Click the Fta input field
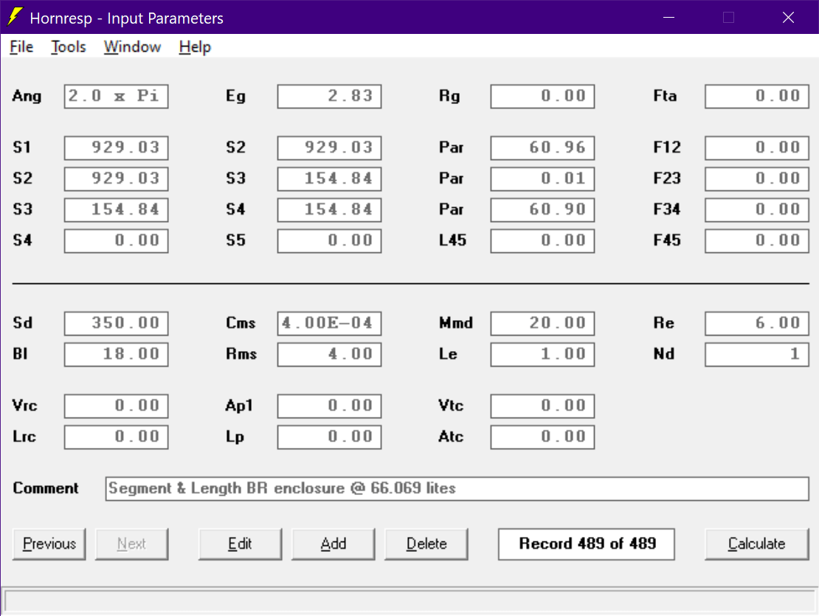Screen dimensions: 819x616 point(756,96)
